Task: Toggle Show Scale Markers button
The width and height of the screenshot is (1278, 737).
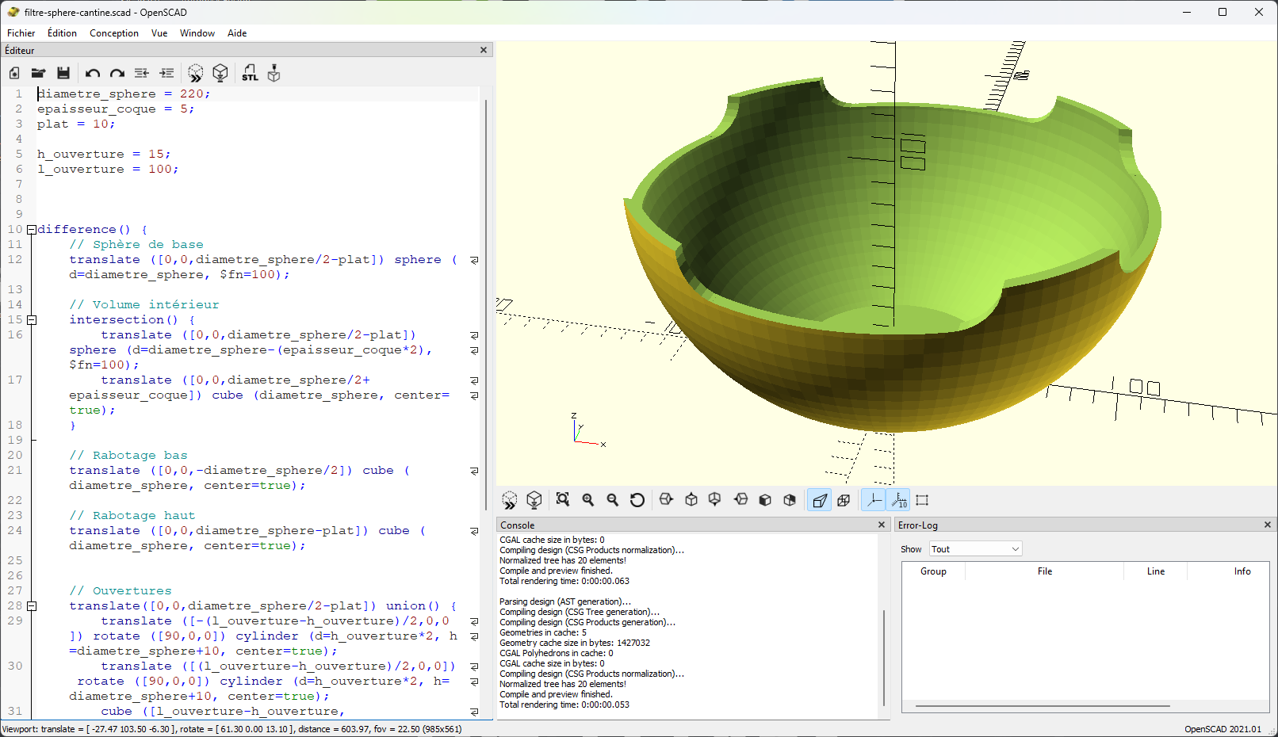Action: (899, 500)
